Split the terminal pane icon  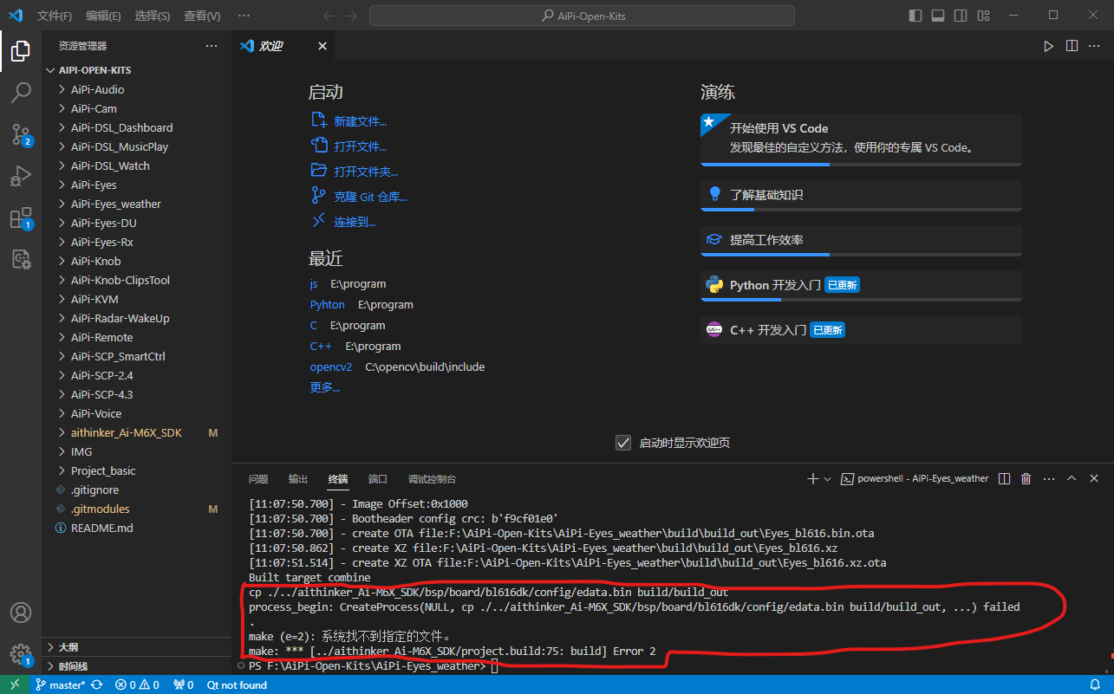click(x=1004, y=478)
